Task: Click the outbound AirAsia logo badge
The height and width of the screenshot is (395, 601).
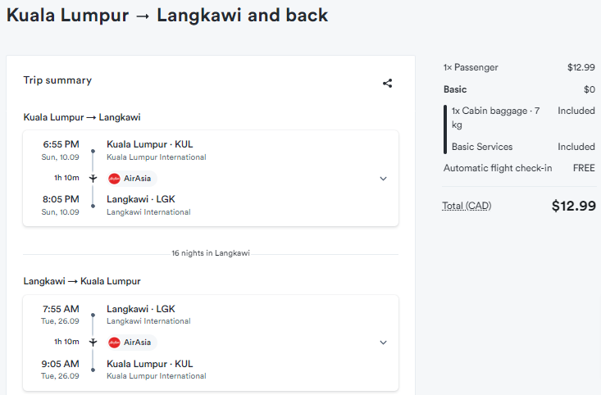Action: pos(131,178)
